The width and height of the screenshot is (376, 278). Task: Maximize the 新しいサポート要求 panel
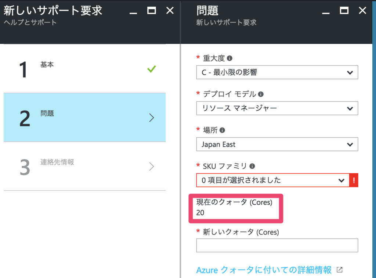pyautogui.click(x=151, y=11)
